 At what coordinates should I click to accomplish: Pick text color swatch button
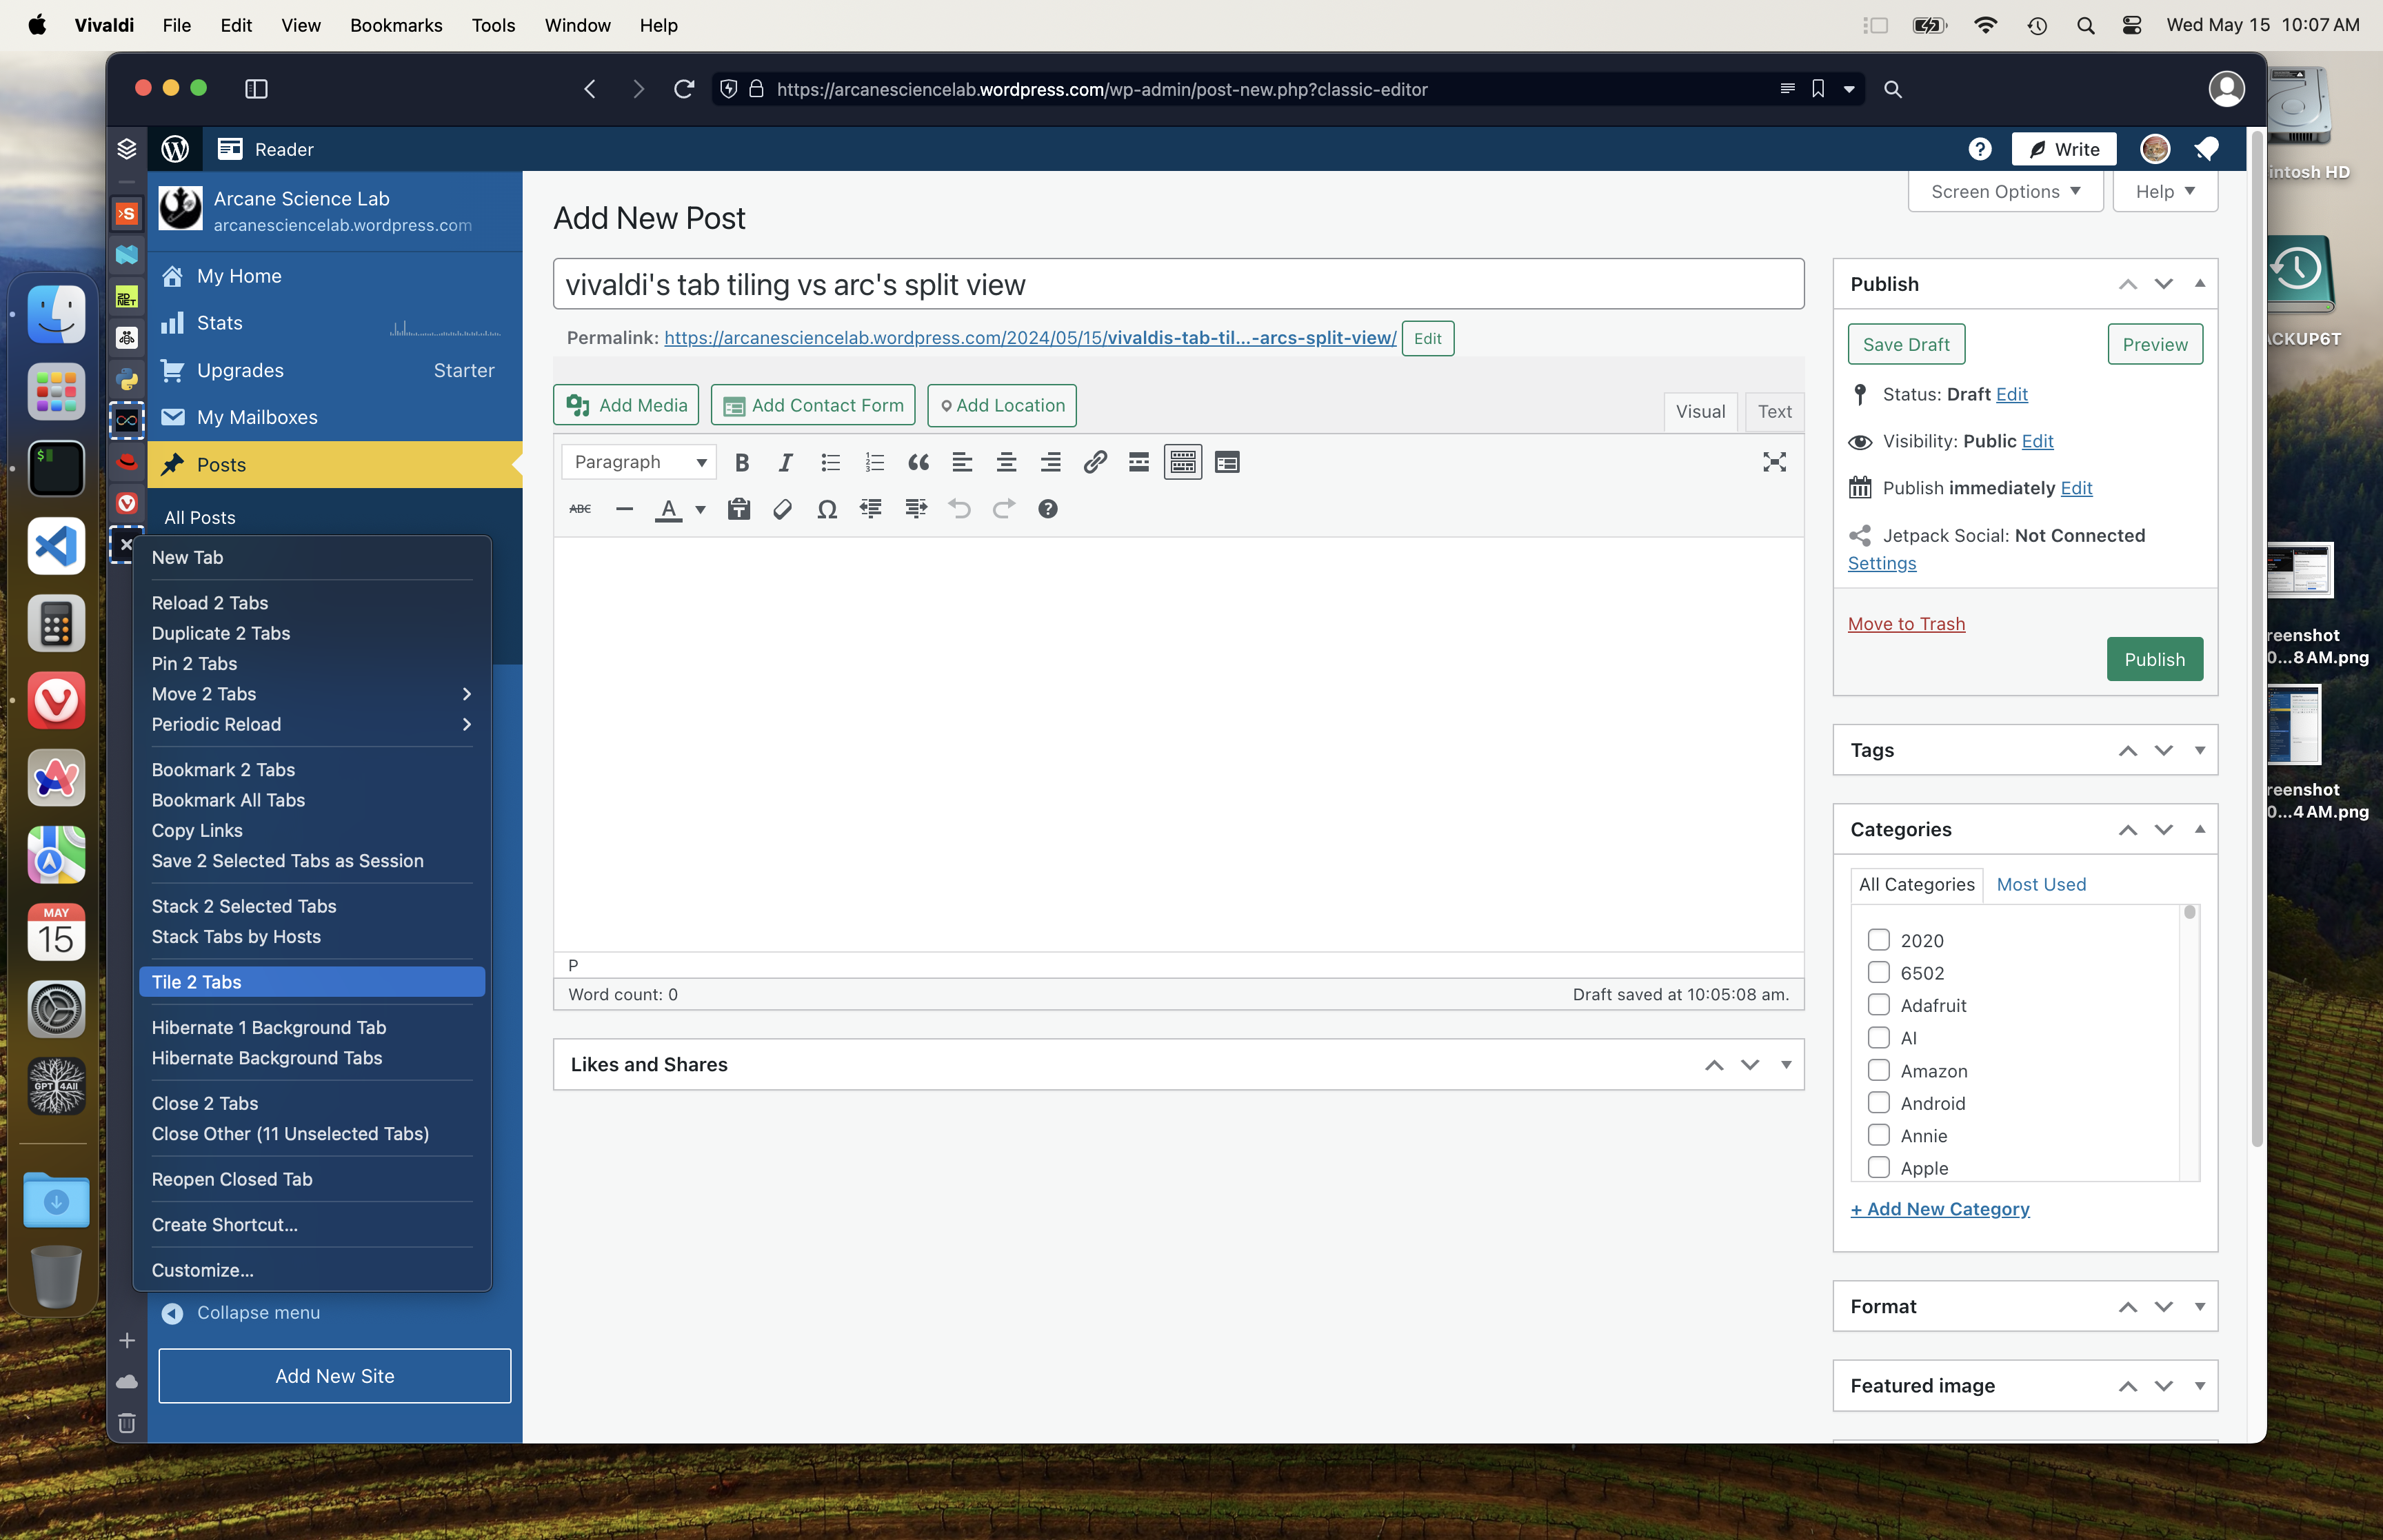pyautogui.click(x=668, y=510)
